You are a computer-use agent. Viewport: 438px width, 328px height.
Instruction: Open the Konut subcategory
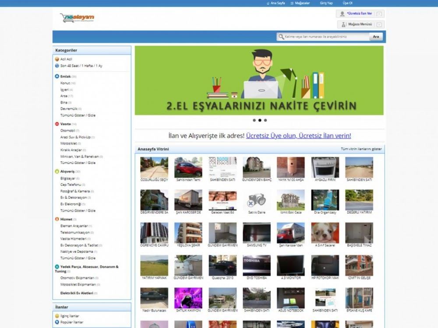coord(65,83)
